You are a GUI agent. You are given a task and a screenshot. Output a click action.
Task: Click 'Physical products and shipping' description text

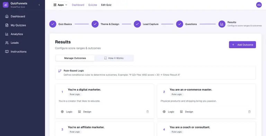click(188, 101)
